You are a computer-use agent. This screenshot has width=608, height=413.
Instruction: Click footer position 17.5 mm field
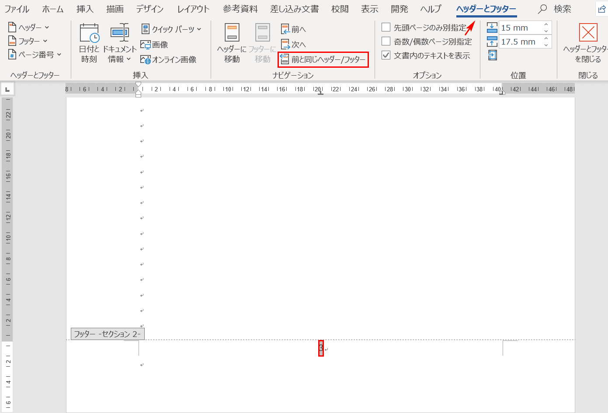520,42
